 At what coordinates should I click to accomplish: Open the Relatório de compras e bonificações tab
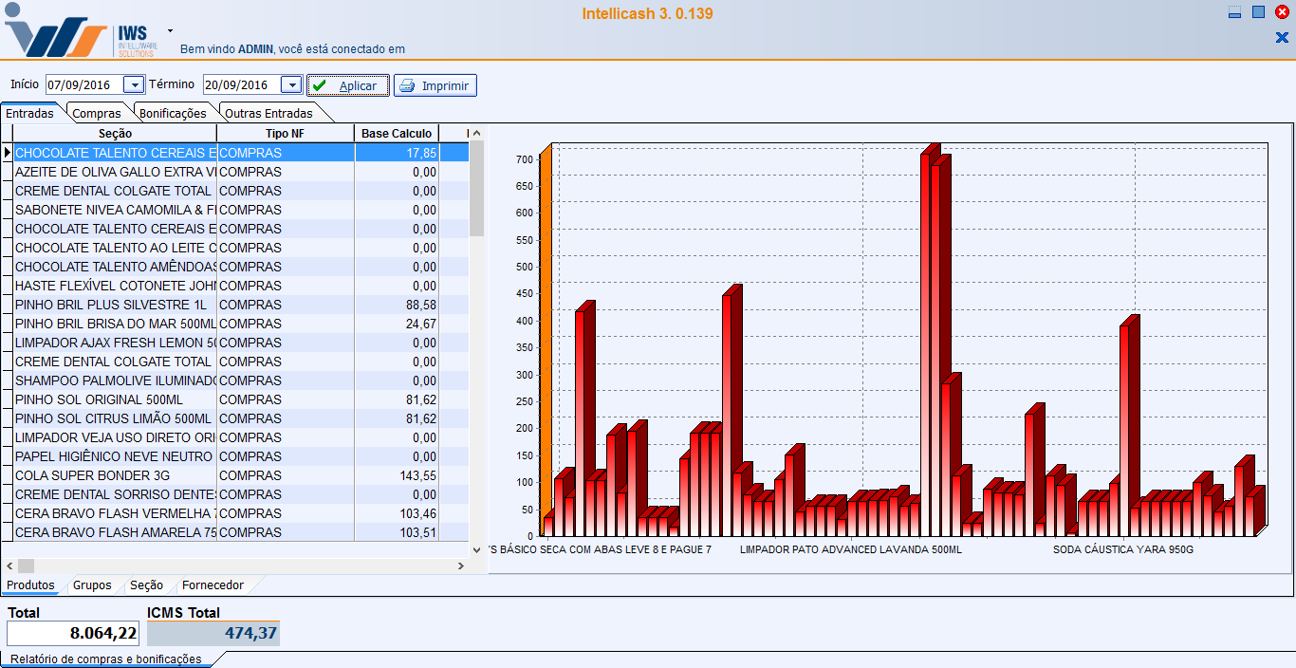pos(106,659)
